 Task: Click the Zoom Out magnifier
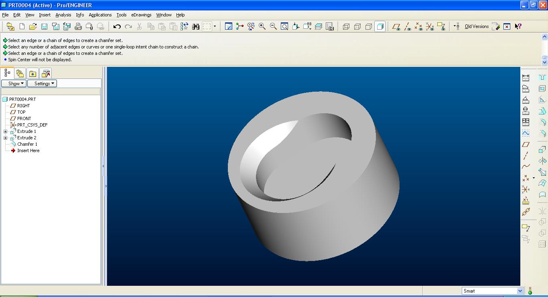click(x=273, y=26)
